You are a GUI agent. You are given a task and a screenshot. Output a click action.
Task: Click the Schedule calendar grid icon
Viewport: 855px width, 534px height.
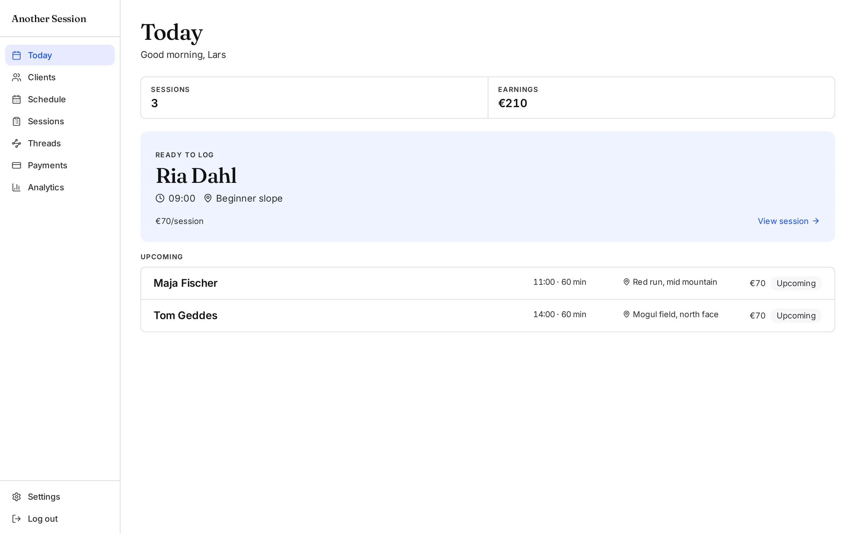[17, 99]
